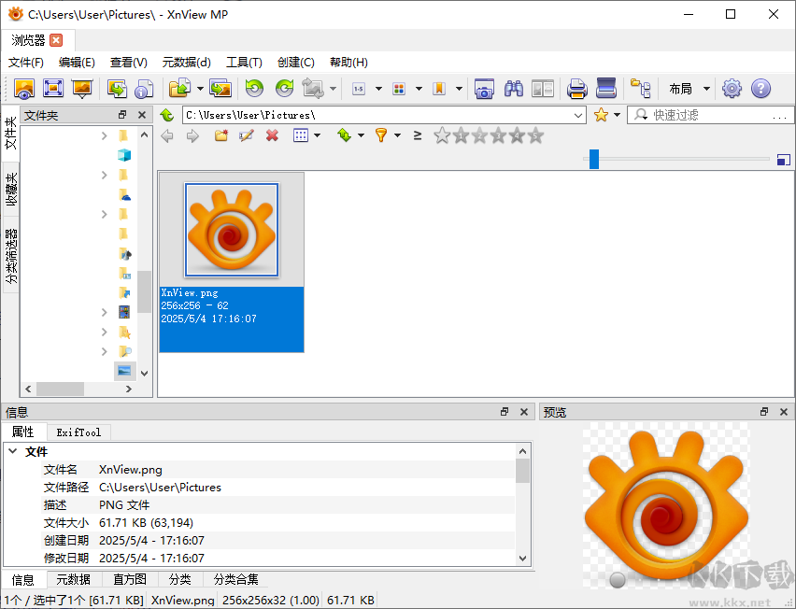Float the 信息 panel

click(x=505, y=412)
